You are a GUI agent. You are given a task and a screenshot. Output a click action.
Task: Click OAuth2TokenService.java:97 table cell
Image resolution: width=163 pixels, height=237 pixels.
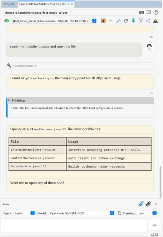click(x=37, y=158)
